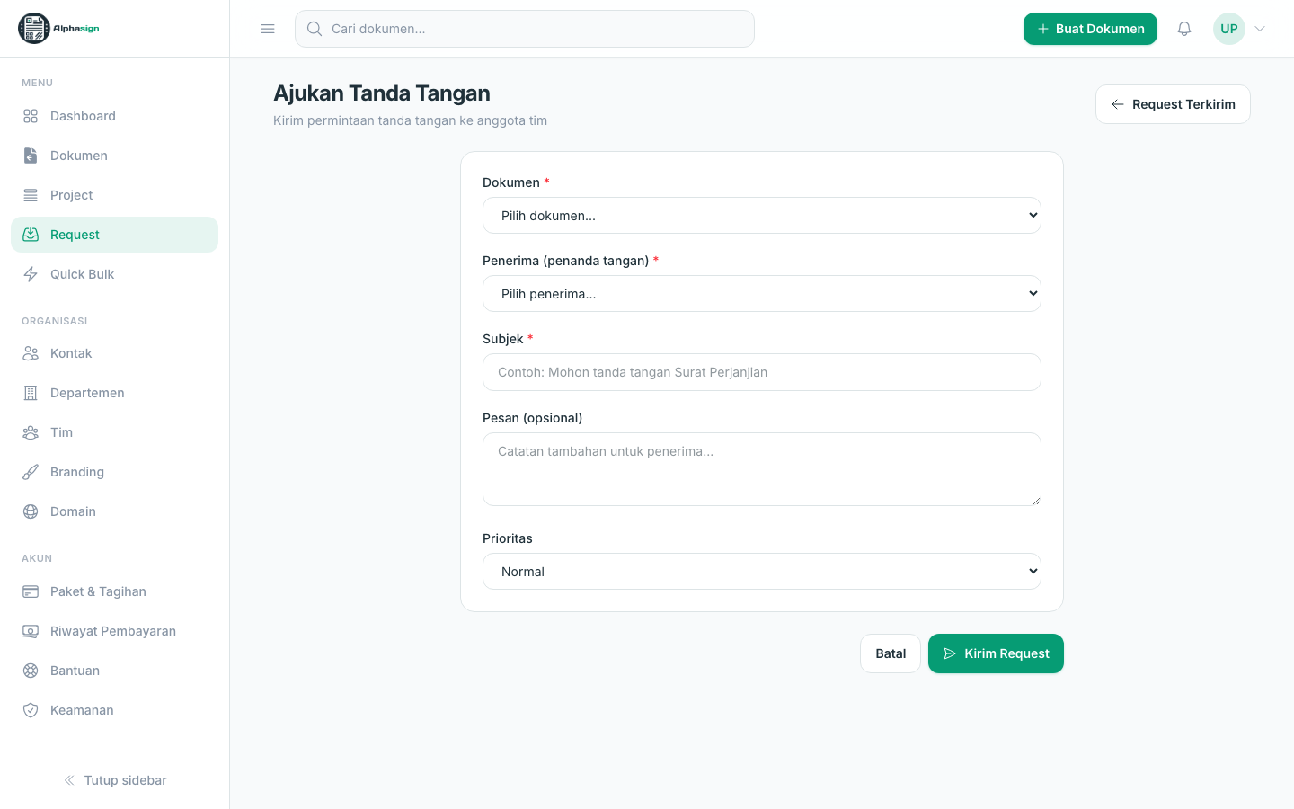
Task: Open the Bantuan page
Action: click(x=114, y=671)
